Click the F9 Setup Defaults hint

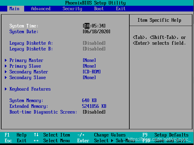(165, 135)
